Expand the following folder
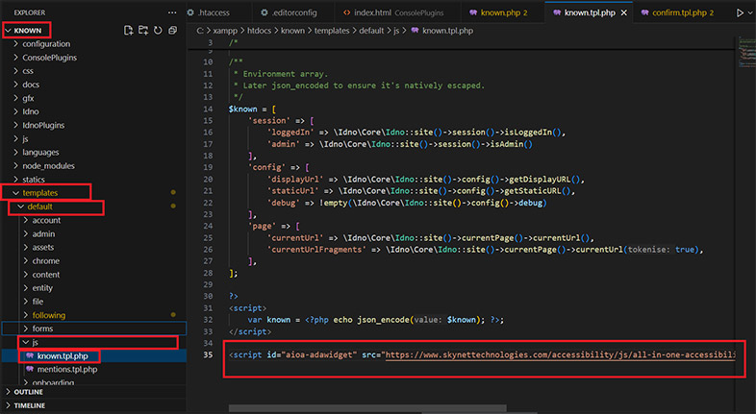This screenshot has width=756, height=414. coord(48,315)
